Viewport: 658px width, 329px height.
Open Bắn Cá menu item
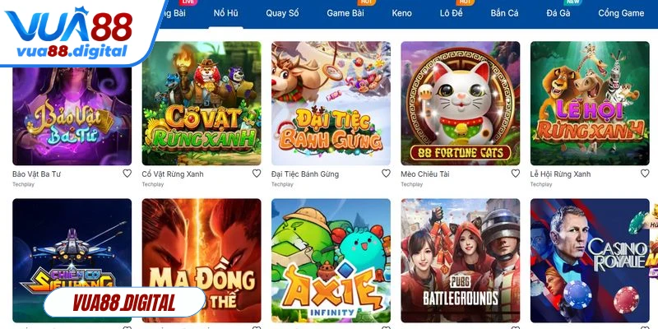coord(504,13)
